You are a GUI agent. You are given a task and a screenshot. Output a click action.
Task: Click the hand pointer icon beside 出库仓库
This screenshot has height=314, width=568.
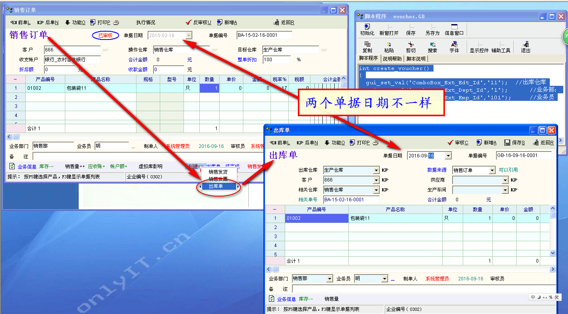385,170
